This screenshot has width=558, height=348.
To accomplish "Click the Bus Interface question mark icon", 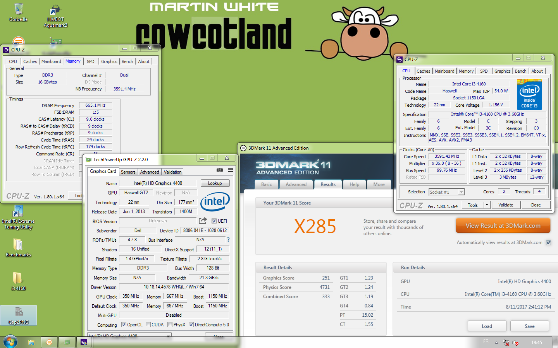I will 228,240.
